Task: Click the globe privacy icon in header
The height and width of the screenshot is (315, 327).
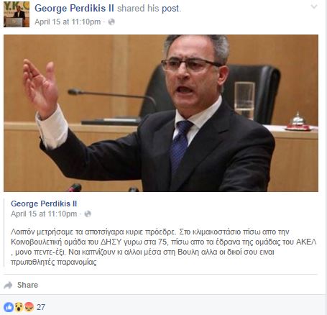Action: [x=111, y=22]
